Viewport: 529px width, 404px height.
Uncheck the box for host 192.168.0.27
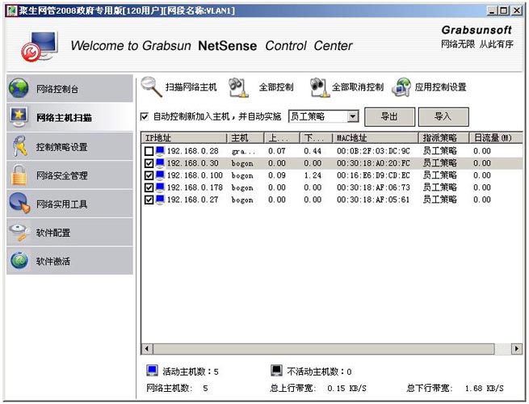[149, 200]
